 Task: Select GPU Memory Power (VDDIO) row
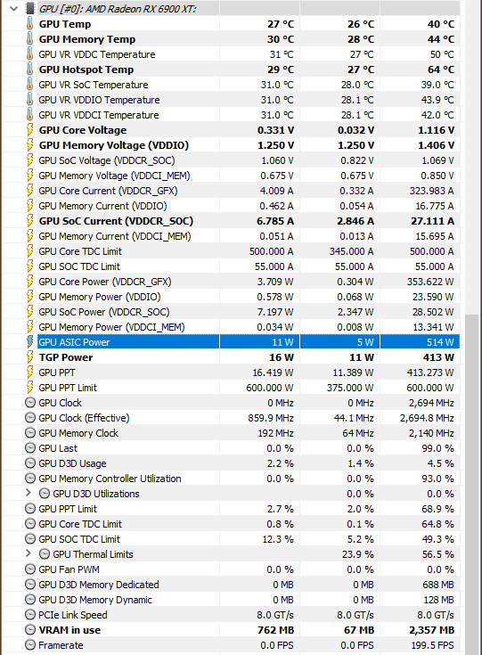232,297
